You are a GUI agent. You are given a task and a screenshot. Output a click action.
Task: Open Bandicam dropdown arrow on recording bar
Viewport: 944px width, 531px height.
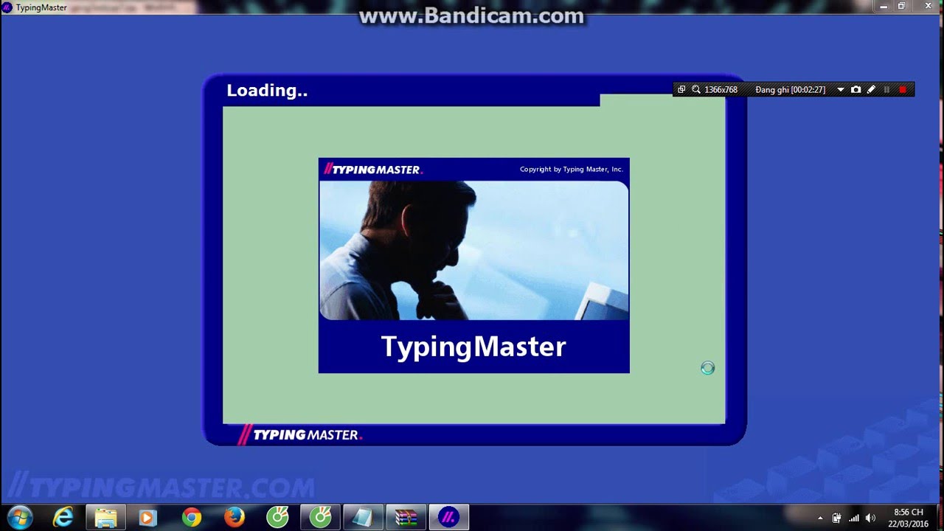(x=841, y=90)
